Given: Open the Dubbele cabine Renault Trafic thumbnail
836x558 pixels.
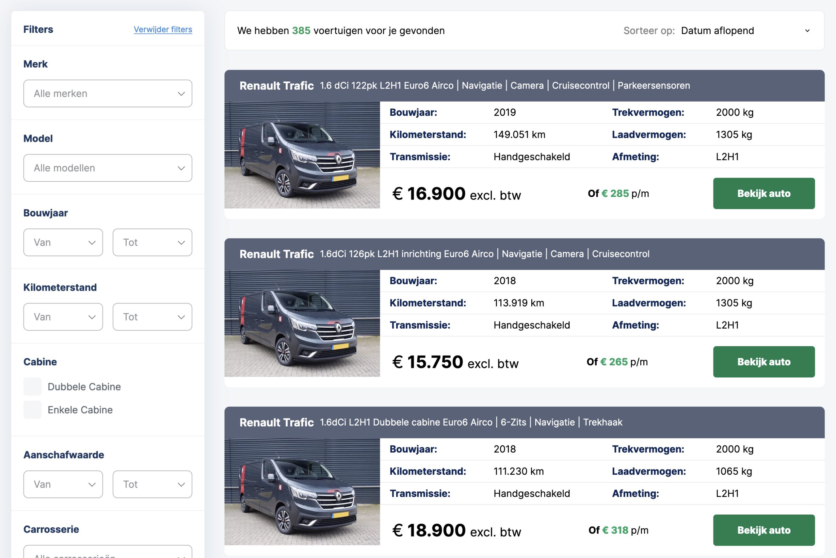Looking at the screenshot, I should pos(302,492).
